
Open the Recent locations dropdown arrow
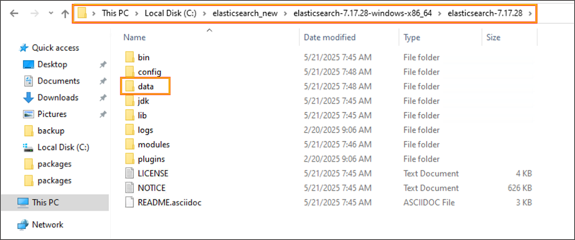point(51,13)
